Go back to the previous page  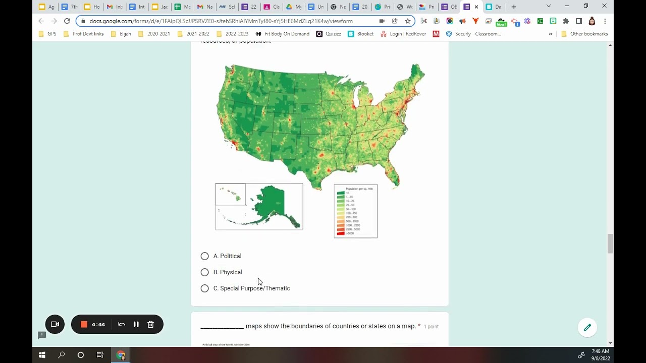[41, 21]
